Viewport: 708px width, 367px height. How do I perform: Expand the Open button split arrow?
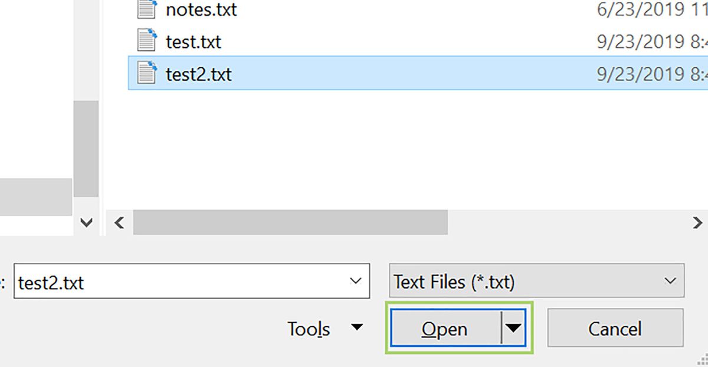point(513,329)
